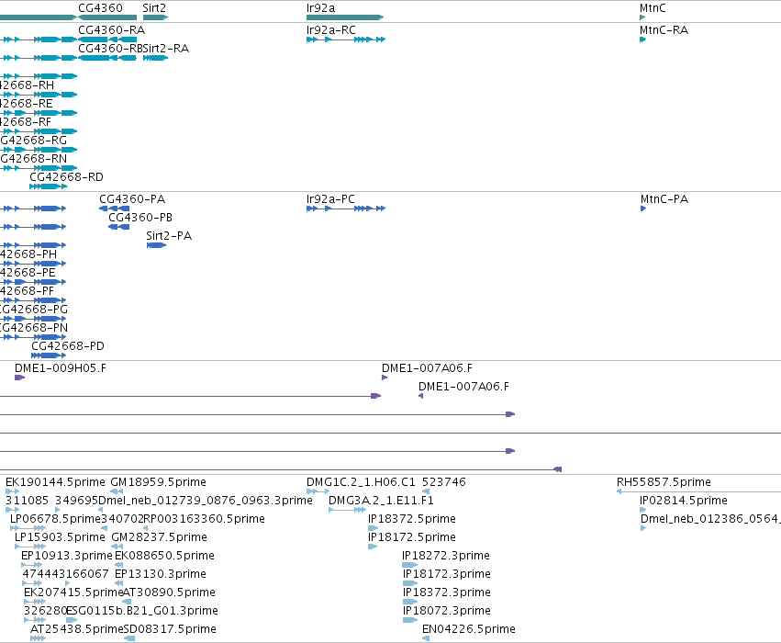
Task: Click the EP13130.3prime EST label
Action: click(161, 574)
